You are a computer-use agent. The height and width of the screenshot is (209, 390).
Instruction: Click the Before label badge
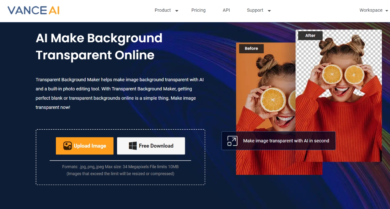click(x=252, y=48)
